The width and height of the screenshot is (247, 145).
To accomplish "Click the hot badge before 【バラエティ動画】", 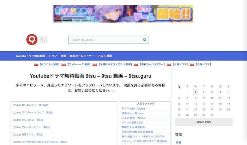I will coord(36,65).
